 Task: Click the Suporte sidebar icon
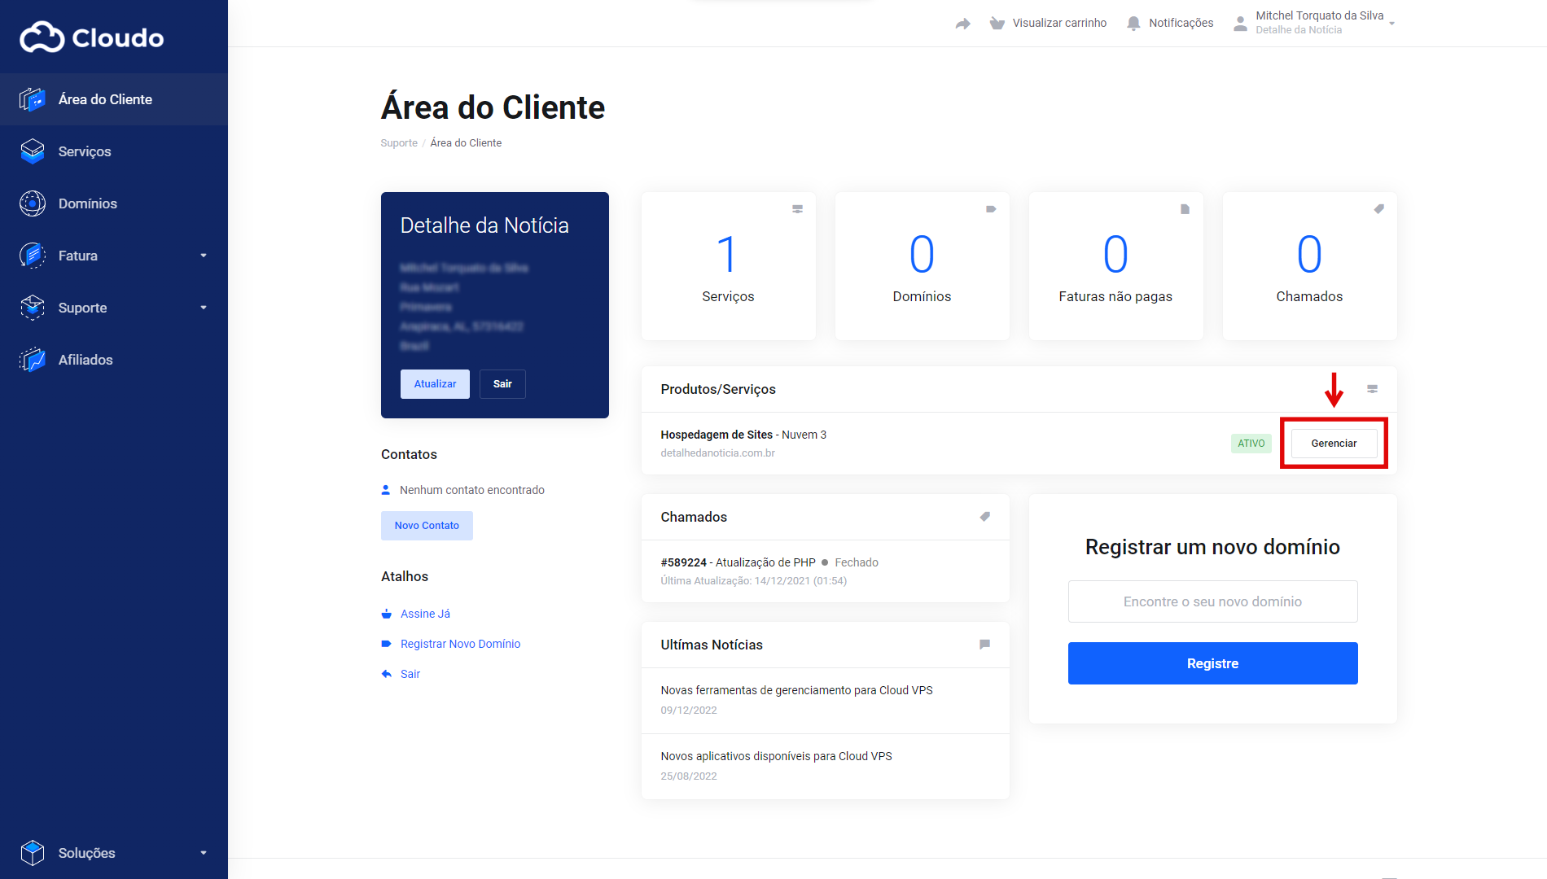tap(33, 308)
